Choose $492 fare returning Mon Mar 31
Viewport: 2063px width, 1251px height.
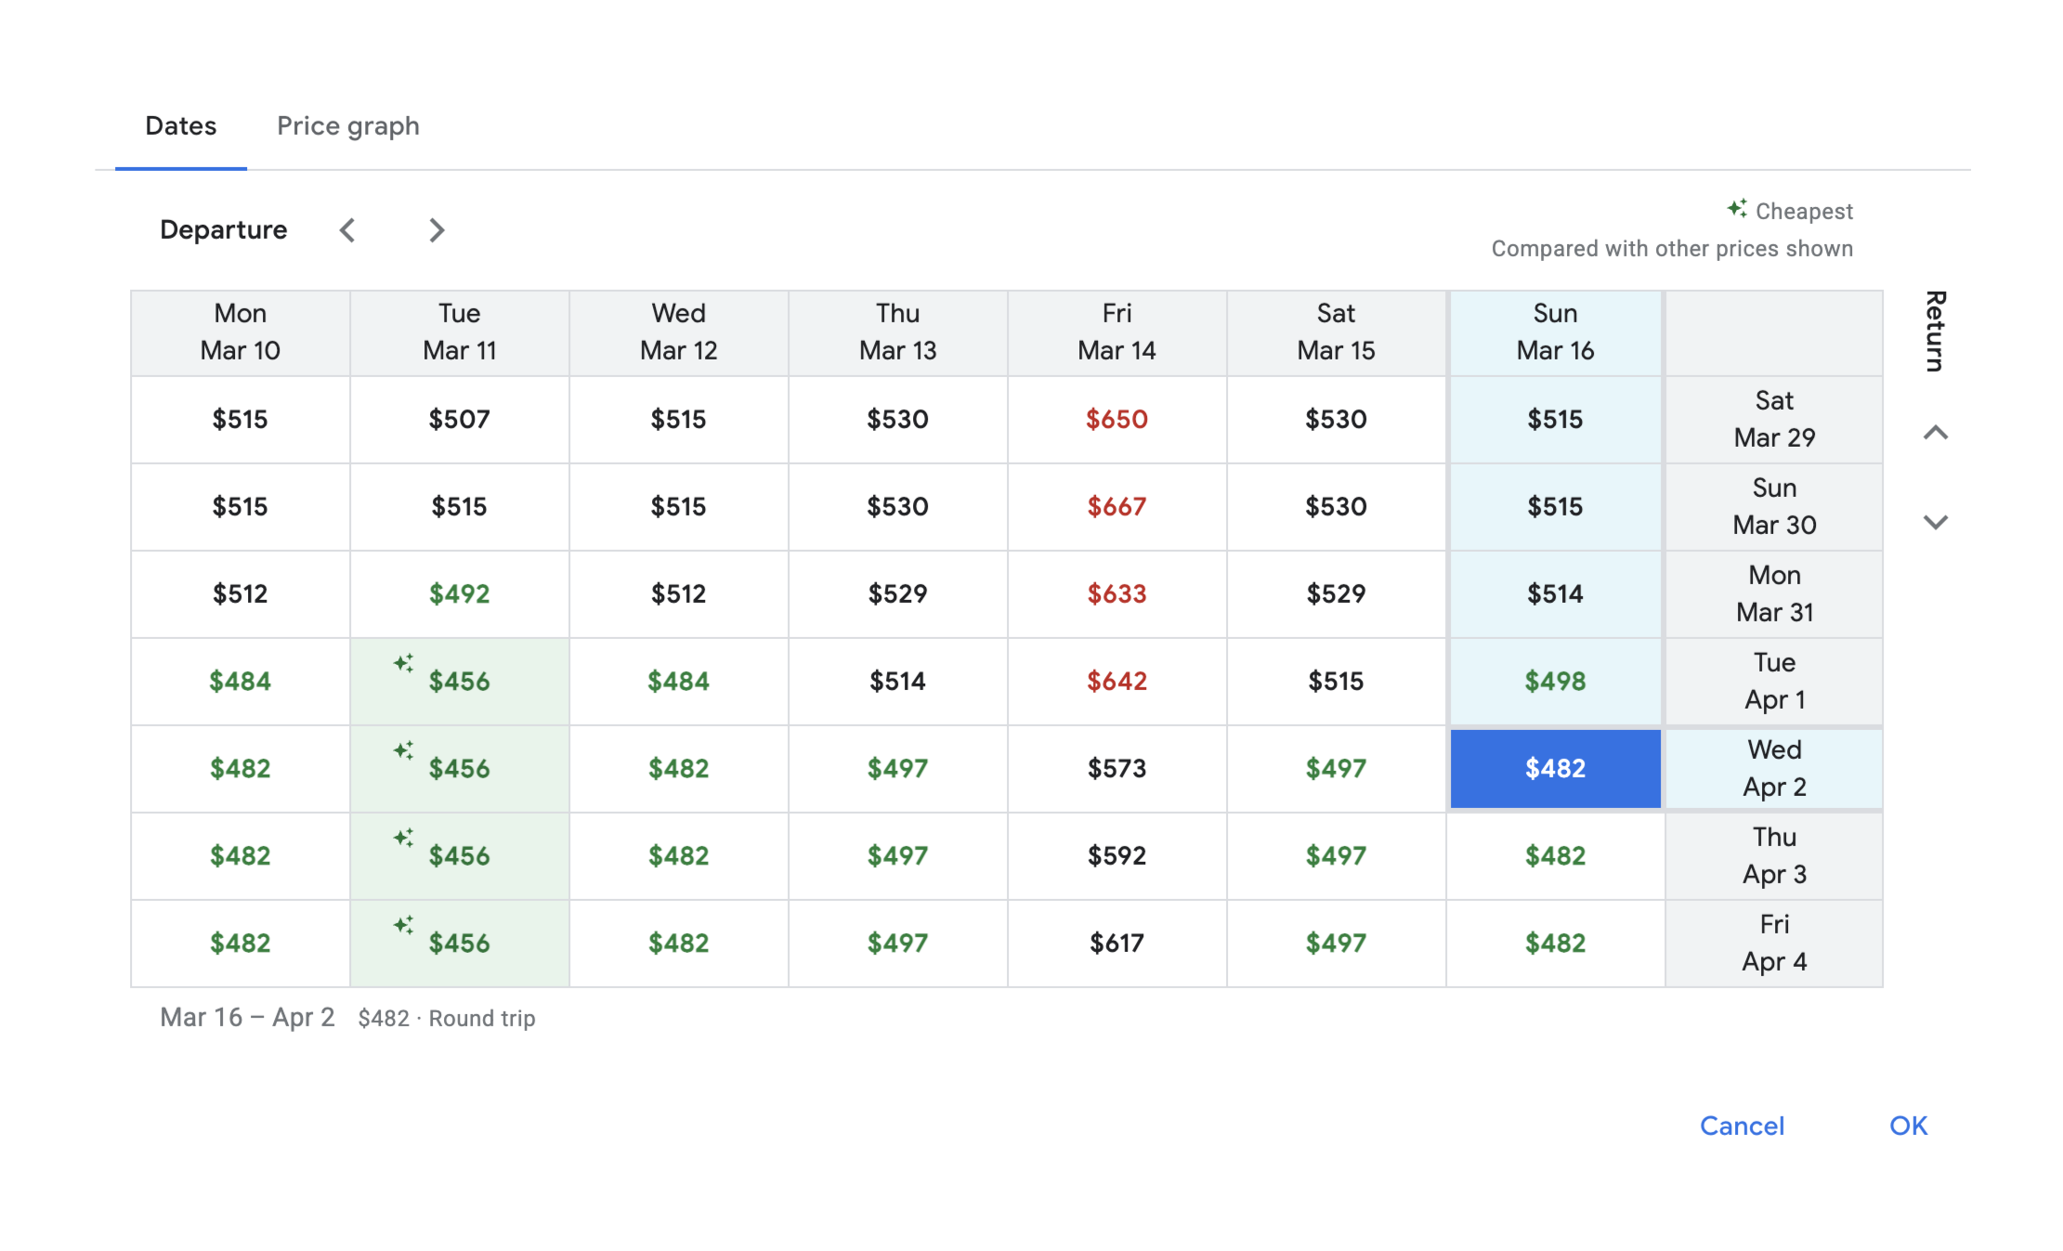pos(459,594)
